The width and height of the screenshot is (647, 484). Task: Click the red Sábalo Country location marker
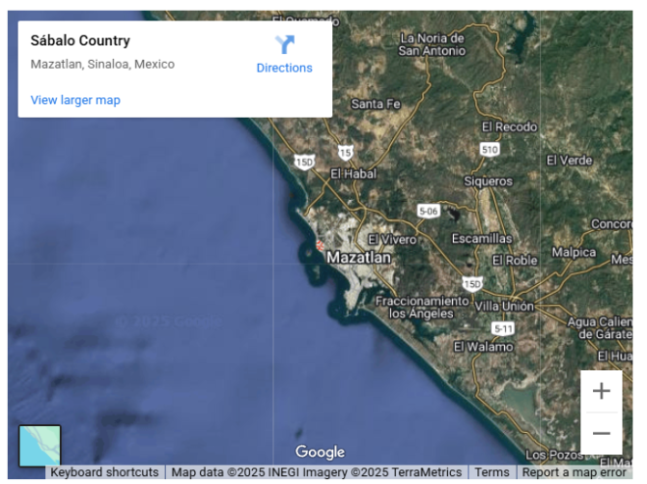pos(320,245)
